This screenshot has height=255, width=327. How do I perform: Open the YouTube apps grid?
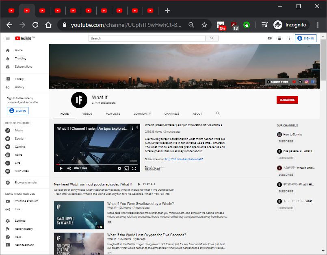pos(279,38)
